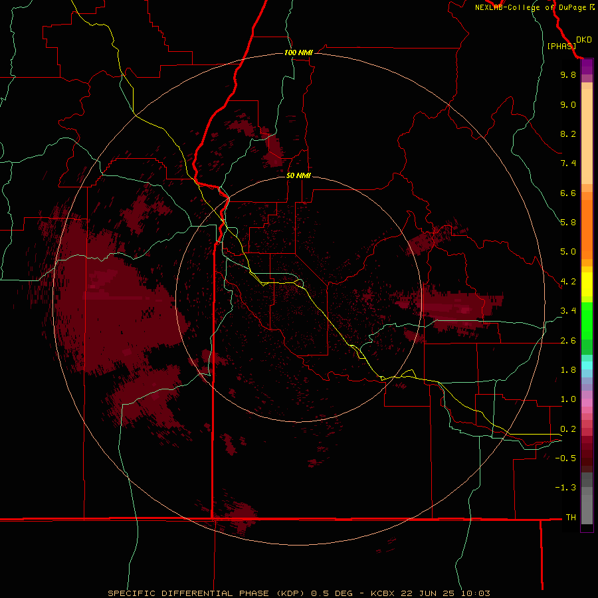Select the 5.0 legend value
The image size is (598, 598).
[568, 252]
